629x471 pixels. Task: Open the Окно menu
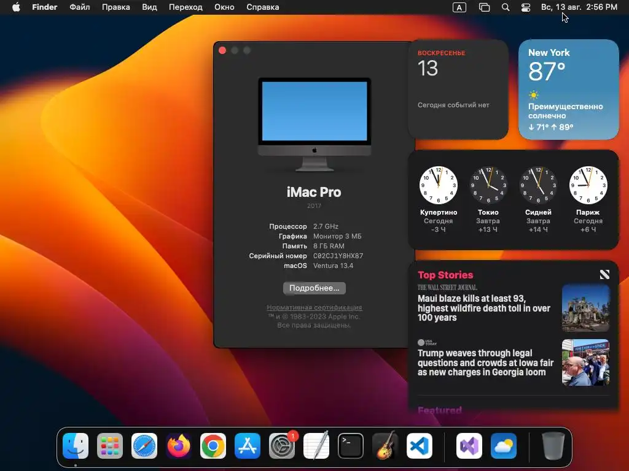[224, 7]
